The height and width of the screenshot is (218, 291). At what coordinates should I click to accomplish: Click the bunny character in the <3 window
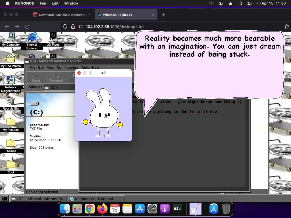[x=103, y=113]
